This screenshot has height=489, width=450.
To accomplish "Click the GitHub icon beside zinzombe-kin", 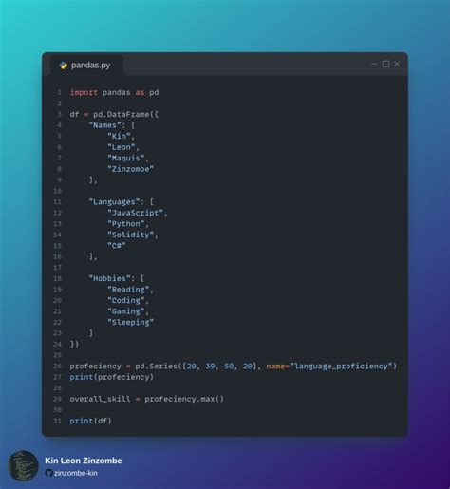I will 48,473.
